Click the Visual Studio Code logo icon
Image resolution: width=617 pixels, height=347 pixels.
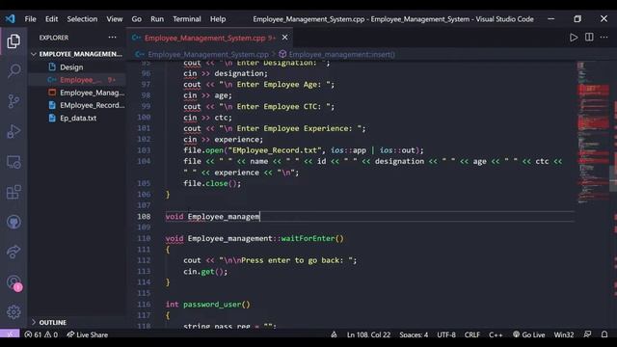coord(10,19)
